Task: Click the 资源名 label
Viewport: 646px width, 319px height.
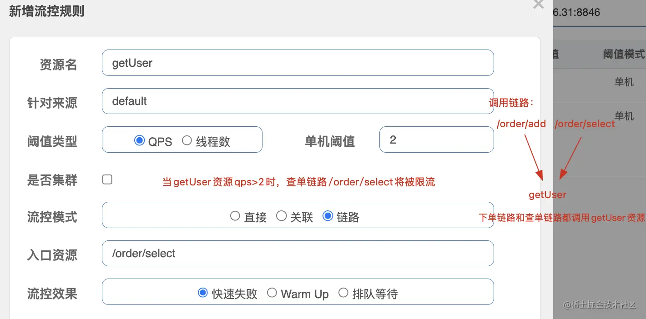Action: (x=59, y=65)
